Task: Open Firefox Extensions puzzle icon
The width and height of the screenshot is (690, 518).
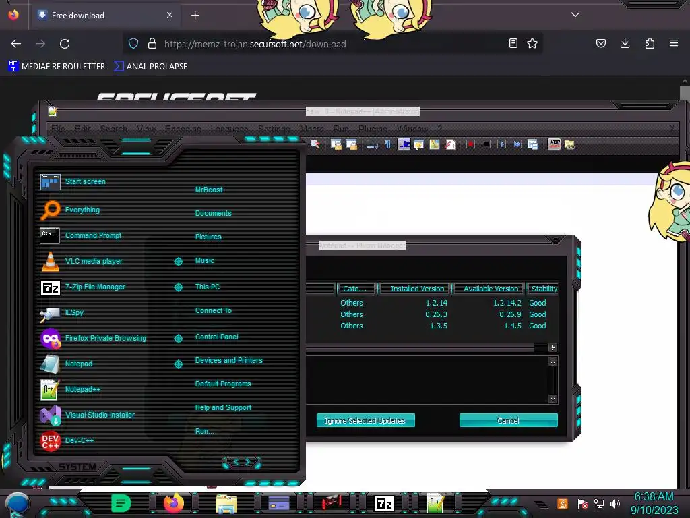Action: [650, 43]
